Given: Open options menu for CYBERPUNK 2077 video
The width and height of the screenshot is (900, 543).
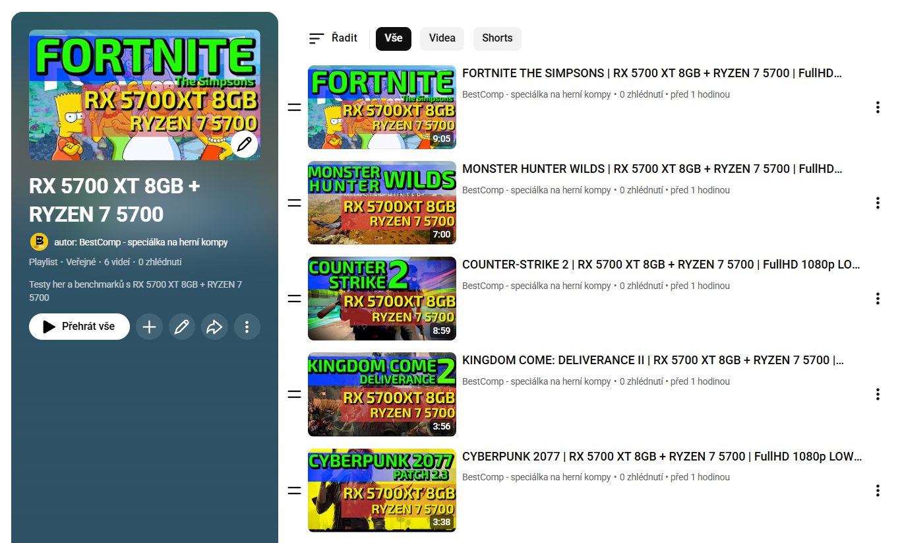Looking at the screenshot, I should pos(878,490).
